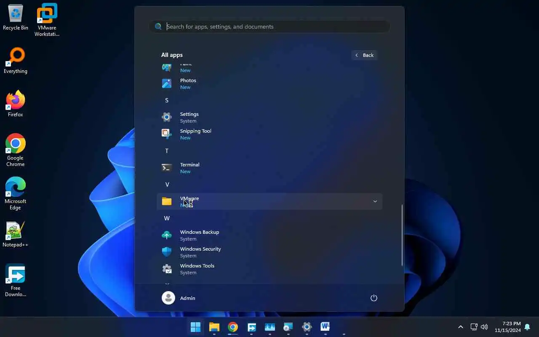The image size is (539, 337).
Task: Open Windows Backup app
Action: click(269, 235)
